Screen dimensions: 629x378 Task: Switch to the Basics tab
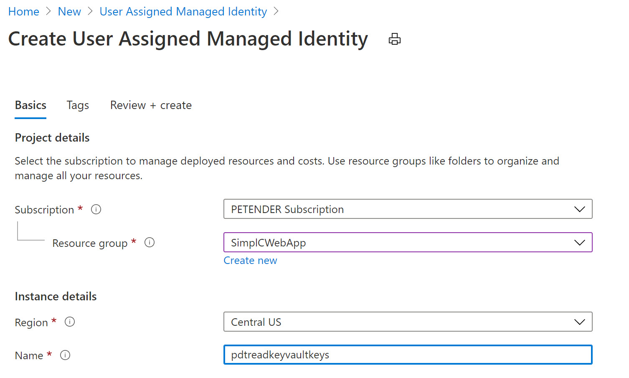(30, 105)
